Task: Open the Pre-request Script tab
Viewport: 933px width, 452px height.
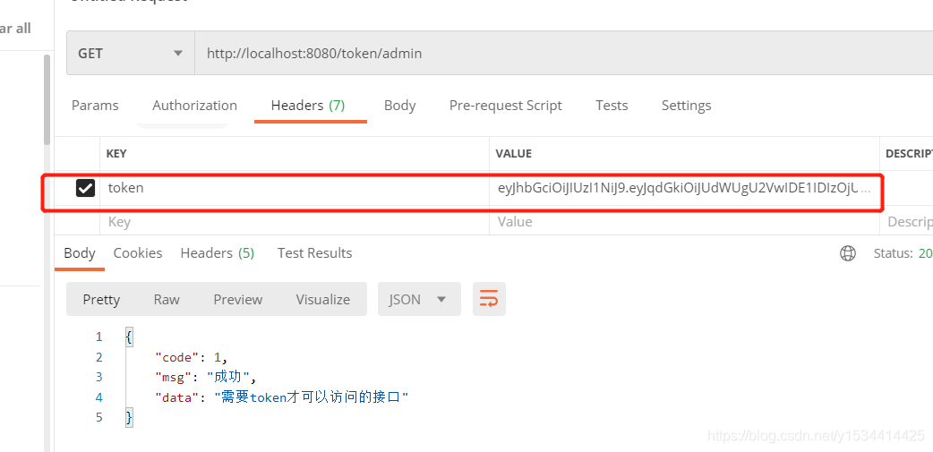Action: pos(505,106)
